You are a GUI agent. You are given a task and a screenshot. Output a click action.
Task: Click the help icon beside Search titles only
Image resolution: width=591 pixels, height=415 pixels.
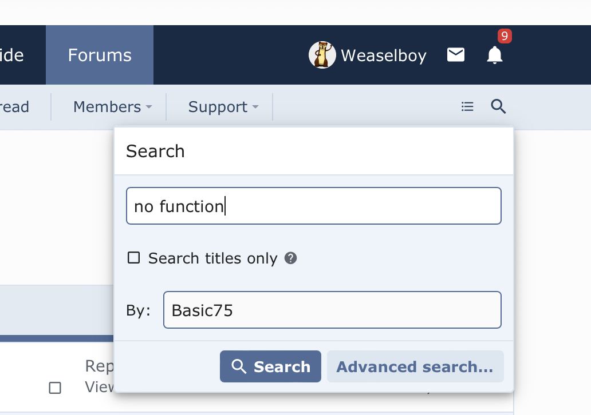[291, 258]
